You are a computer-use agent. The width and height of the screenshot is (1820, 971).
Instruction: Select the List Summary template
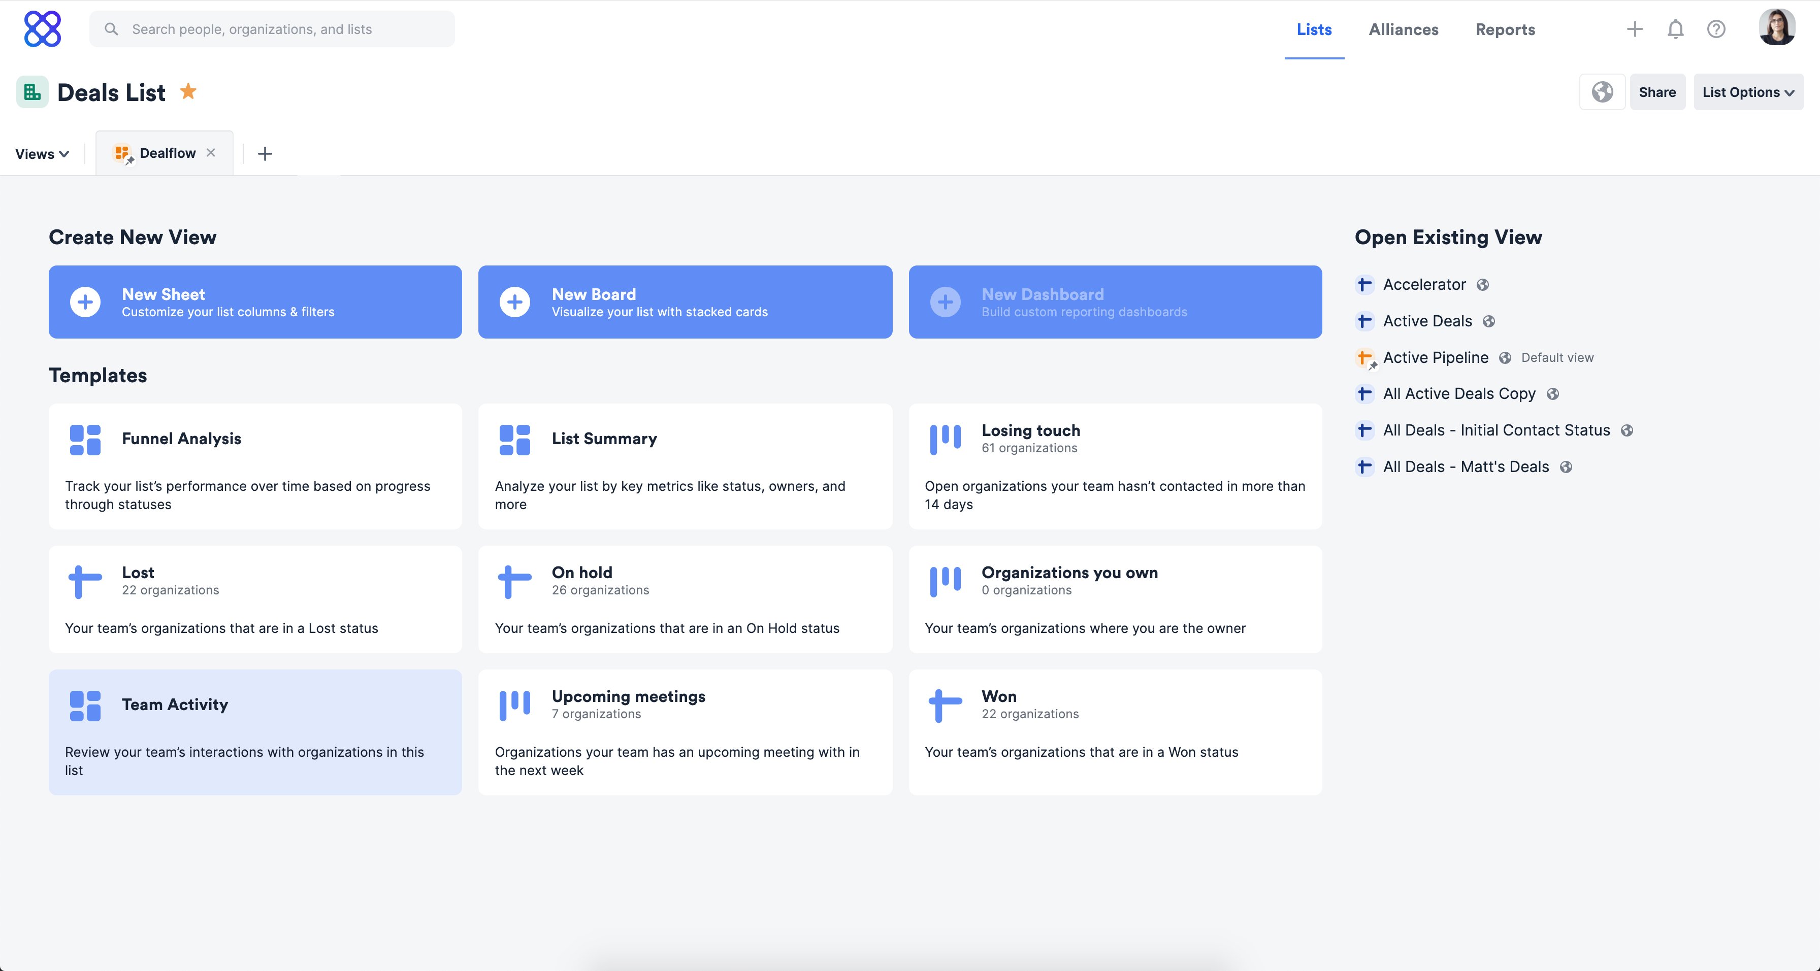(x=685, y=466)
